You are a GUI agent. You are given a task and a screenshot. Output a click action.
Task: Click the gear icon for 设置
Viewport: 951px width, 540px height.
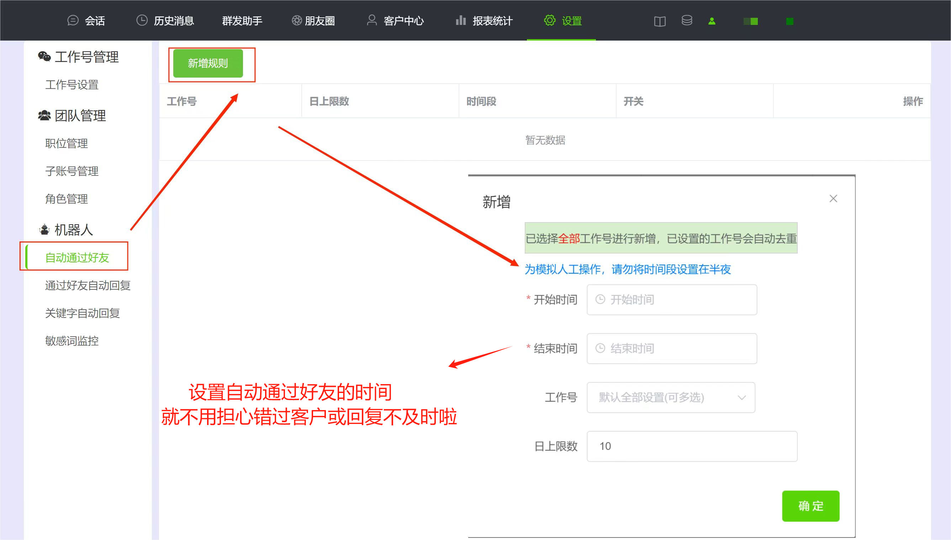pos(550,20)
